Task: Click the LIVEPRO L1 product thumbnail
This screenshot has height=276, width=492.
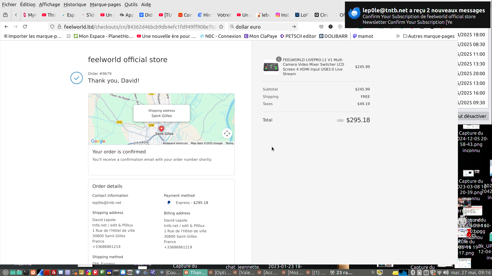Action: 271,67
